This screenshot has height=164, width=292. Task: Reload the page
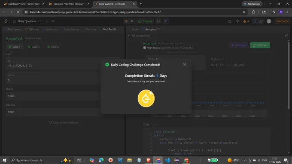pos(18,12)
